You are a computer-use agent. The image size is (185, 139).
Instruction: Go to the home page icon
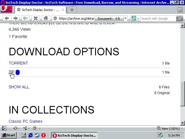click(x=46, y=19)
